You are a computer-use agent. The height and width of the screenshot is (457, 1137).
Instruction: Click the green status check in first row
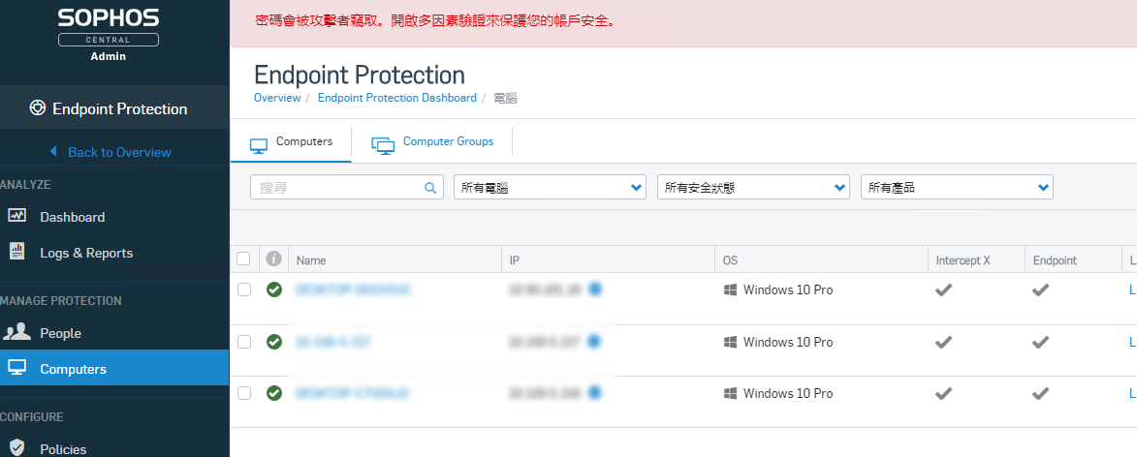point(274,289)
